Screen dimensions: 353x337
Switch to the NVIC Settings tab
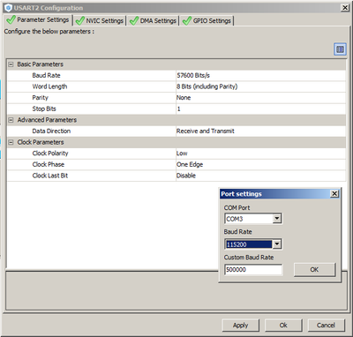point(100,21)
